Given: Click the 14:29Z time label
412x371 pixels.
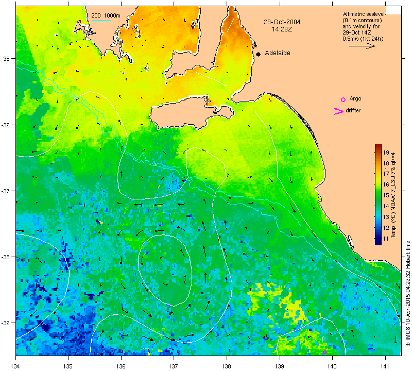Looking at the screenshot, I should click(x=282, y=29).
